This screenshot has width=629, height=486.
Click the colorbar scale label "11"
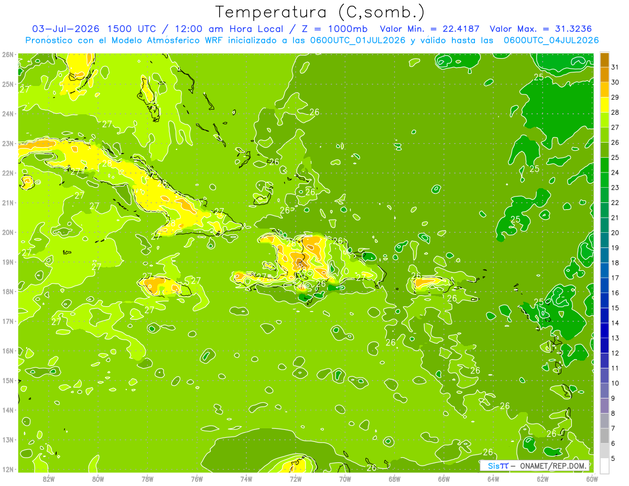coord(615,368)
